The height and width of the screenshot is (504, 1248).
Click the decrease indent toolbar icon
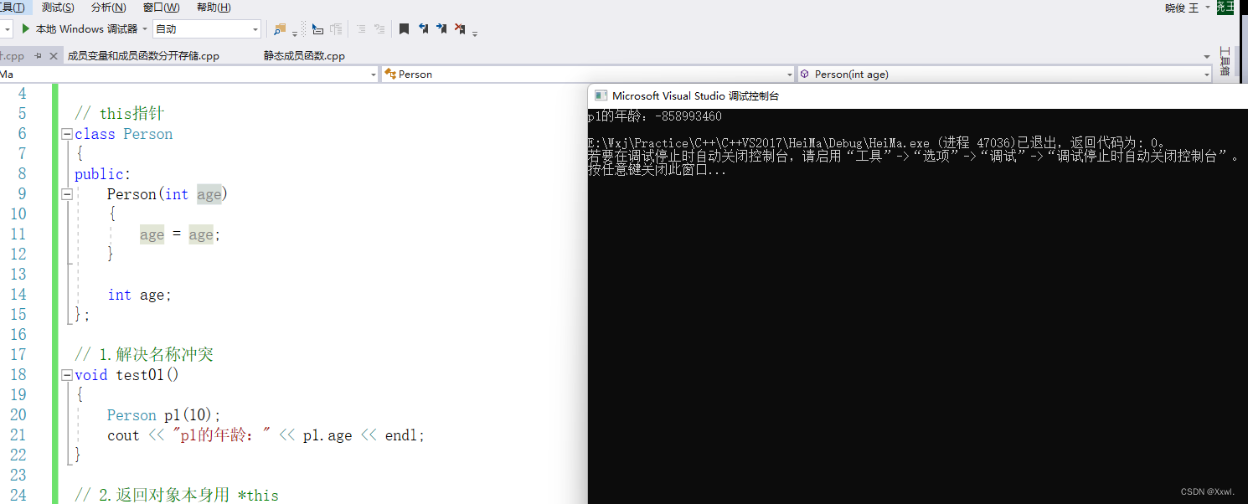point(361,28)
